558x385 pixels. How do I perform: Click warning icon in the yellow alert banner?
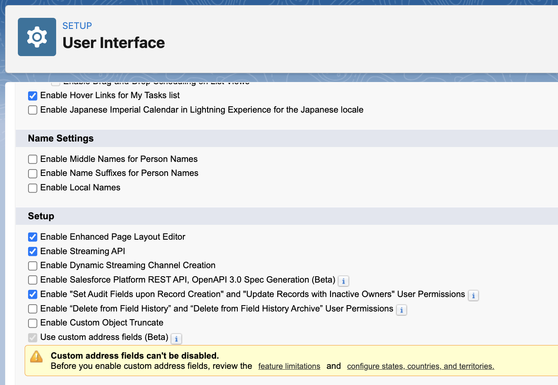coord(36,357)
